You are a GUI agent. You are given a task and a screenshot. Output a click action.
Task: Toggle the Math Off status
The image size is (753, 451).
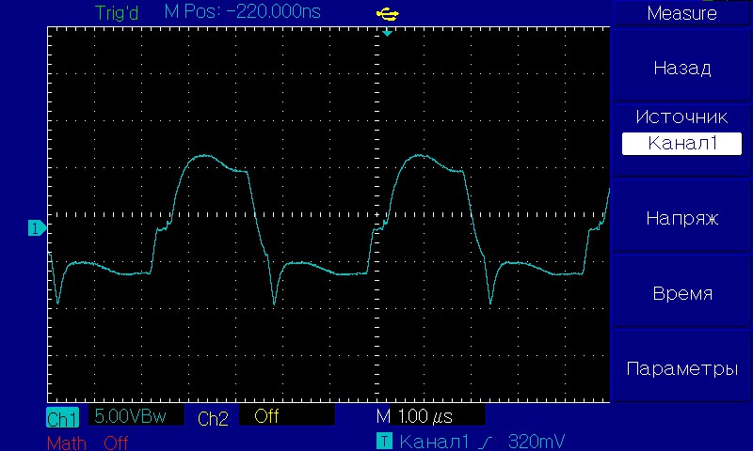point(116,442)
